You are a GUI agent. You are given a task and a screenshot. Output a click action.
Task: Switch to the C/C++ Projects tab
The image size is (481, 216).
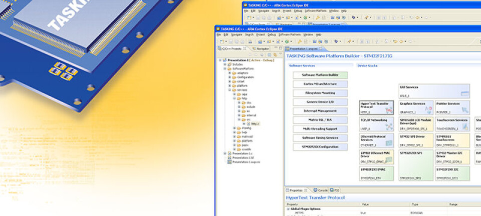click(232, 48)
